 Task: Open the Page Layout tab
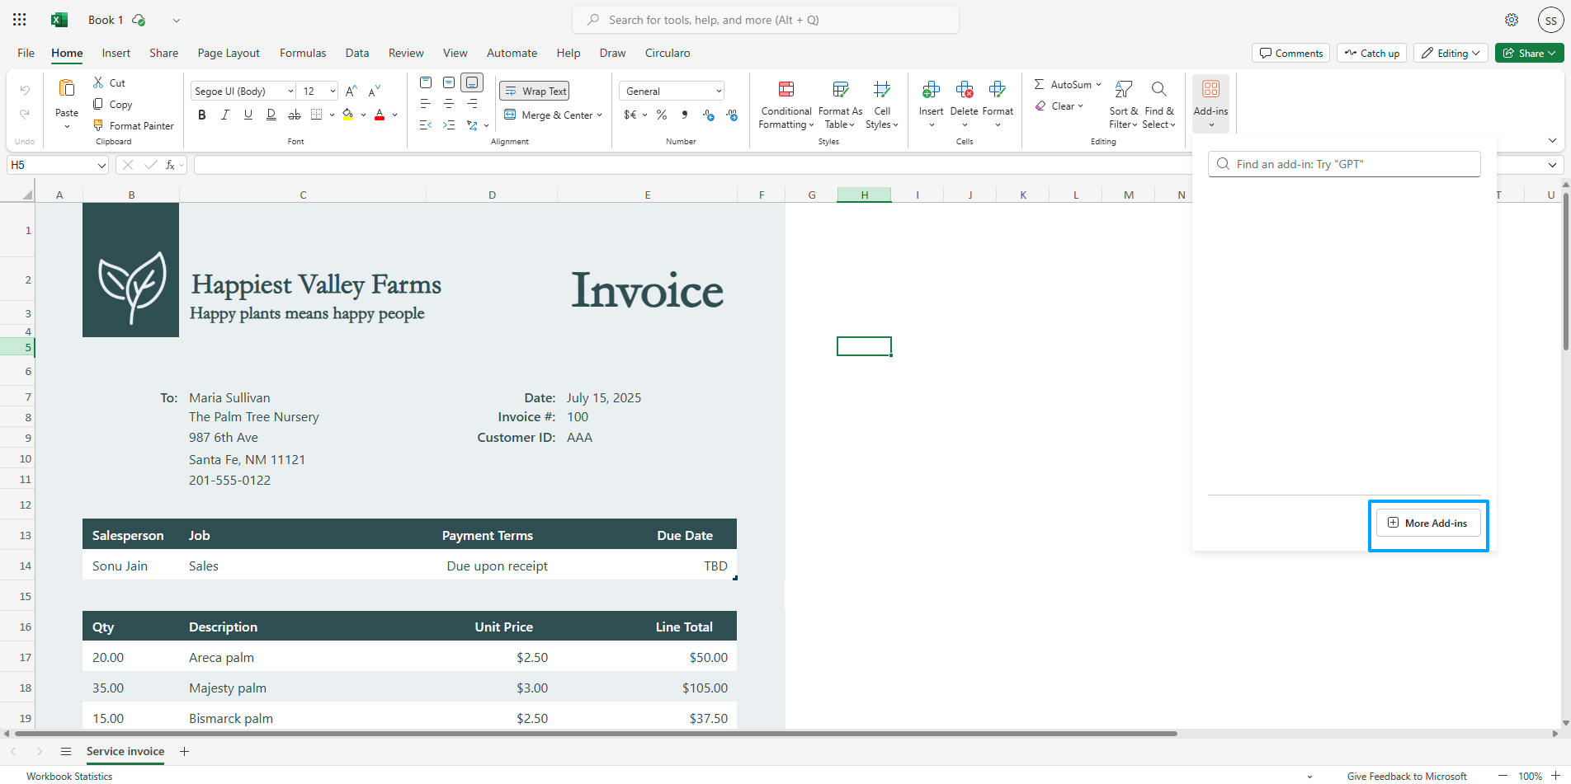(229, 53)
